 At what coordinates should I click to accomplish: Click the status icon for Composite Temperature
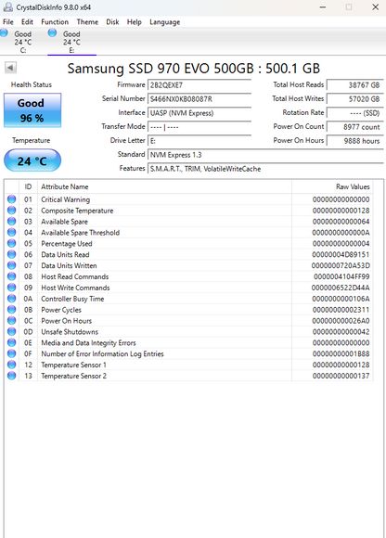(12, 210)
